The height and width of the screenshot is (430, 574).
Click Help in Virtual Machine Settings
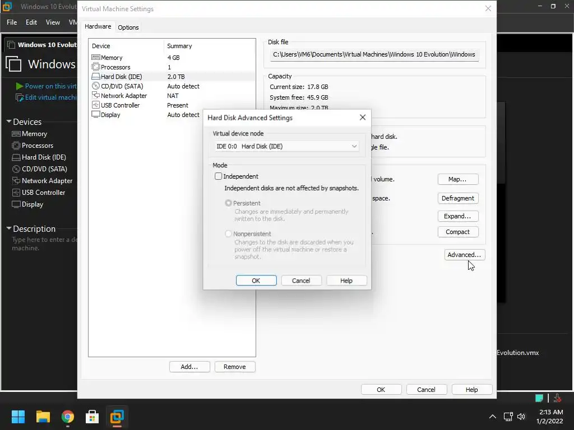(471, 390)
